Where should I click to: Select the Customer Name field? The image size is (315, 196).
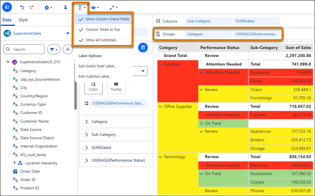click(x=35, y=121)
